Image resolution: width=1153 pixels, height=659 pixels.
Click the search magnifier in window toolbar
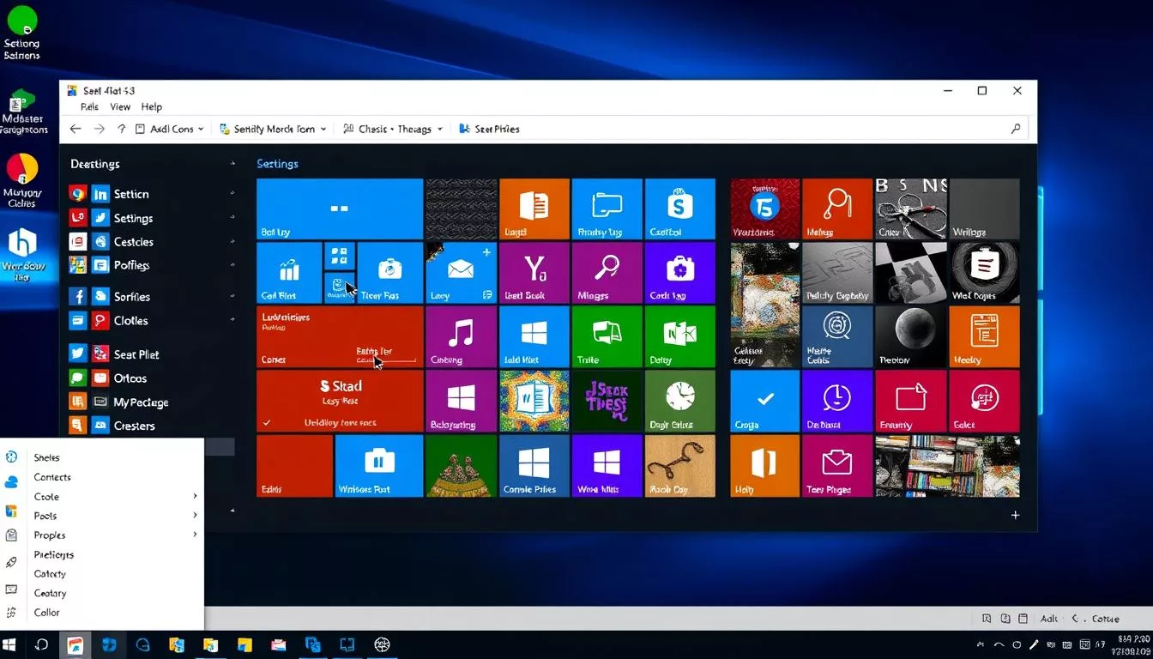tap(1016, 129)
